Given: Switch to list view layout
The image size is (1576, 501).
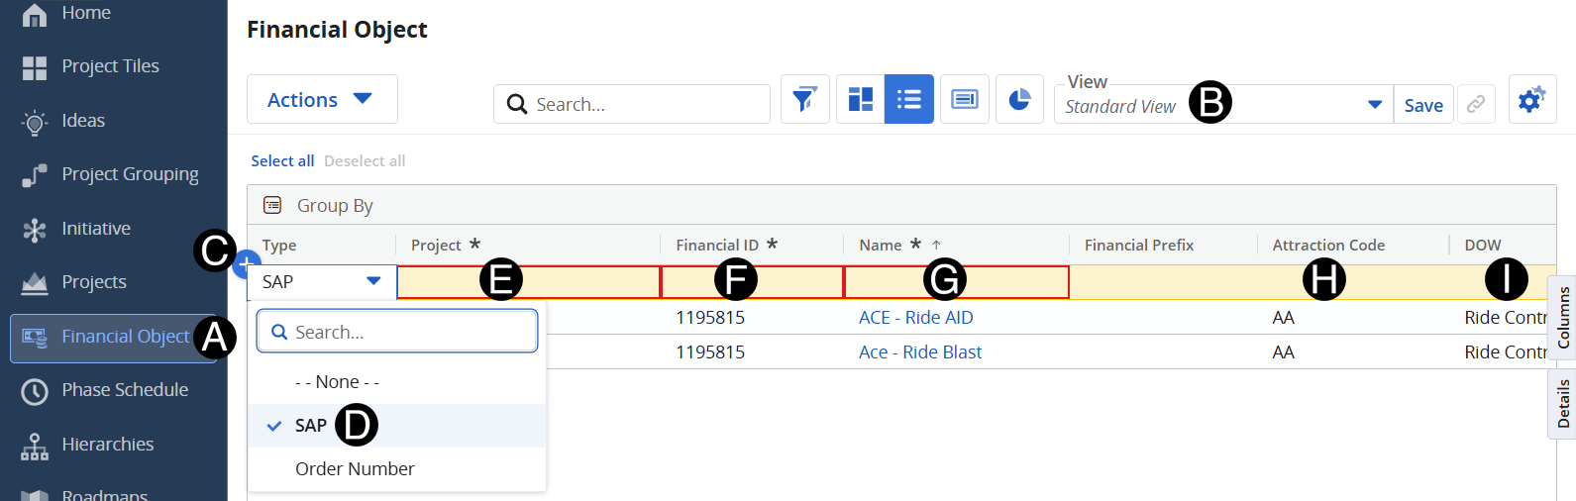Looking at the screenshot, I should (908, 100).
